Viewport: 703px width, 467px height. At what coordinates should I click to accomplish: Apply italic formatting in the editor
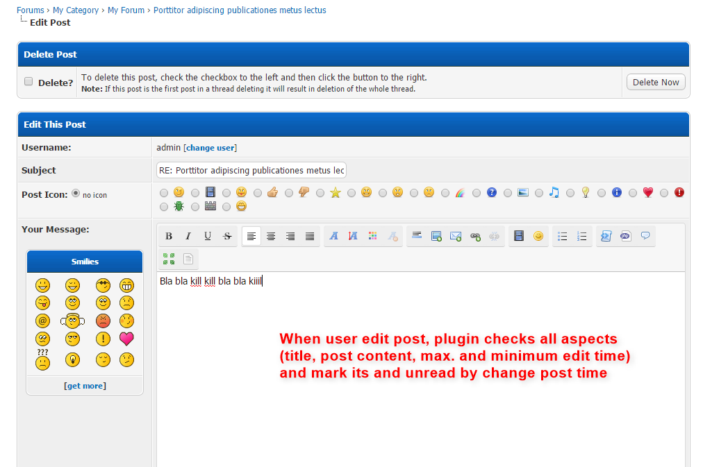[x=188, y=237]
